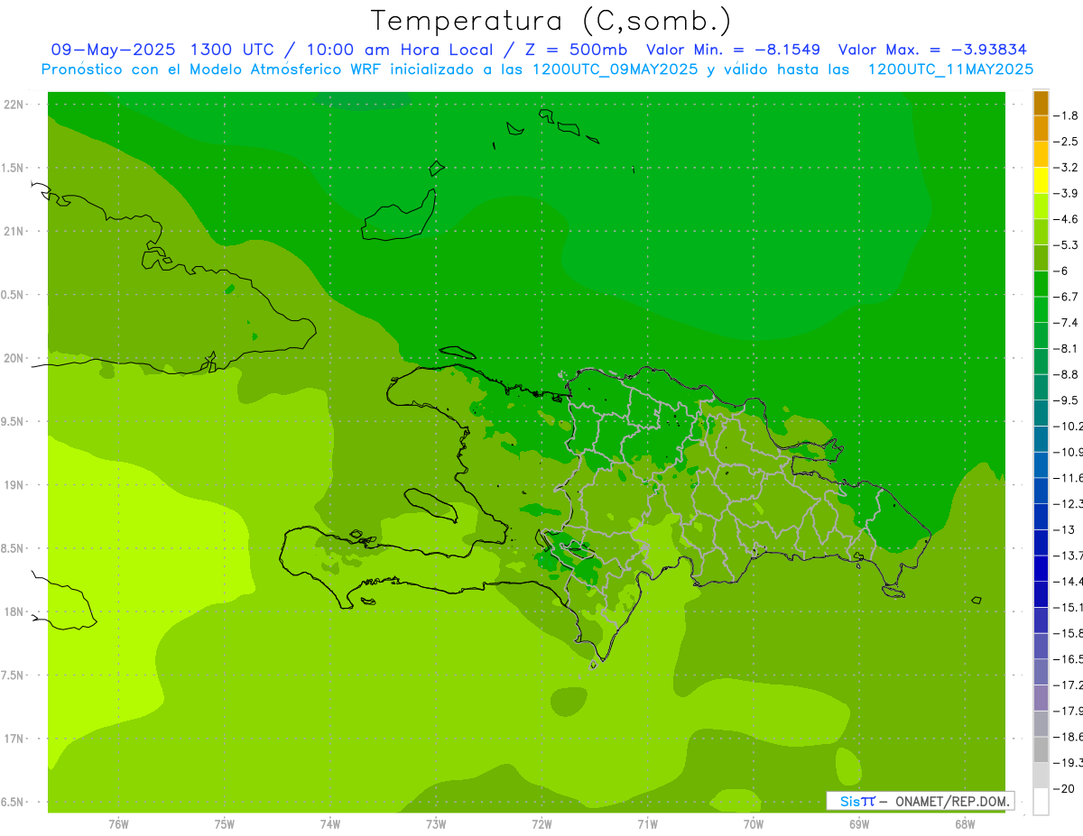This screenshot has width=1083, height=836.
Task: Click the "72W" longitude label
Action: 541,823
